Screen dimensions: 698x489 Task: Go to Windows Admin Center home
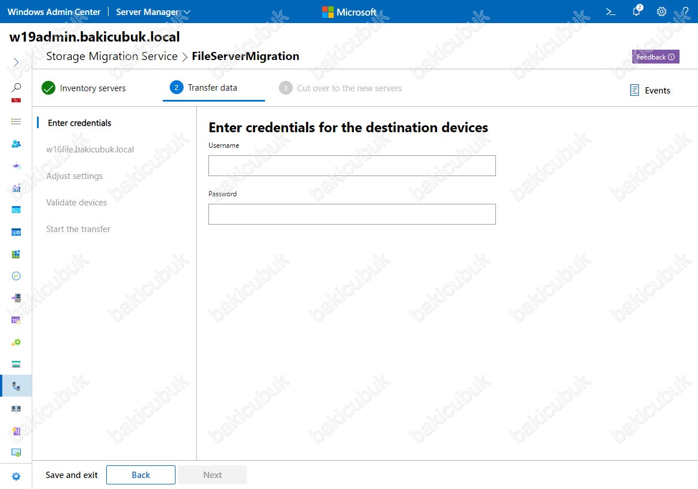[54, 12]
